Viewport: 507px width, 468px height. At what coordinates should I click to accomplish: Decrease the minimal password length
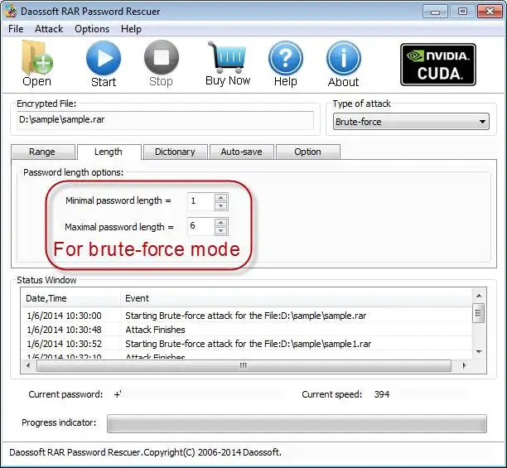click(x=221, y=206)
